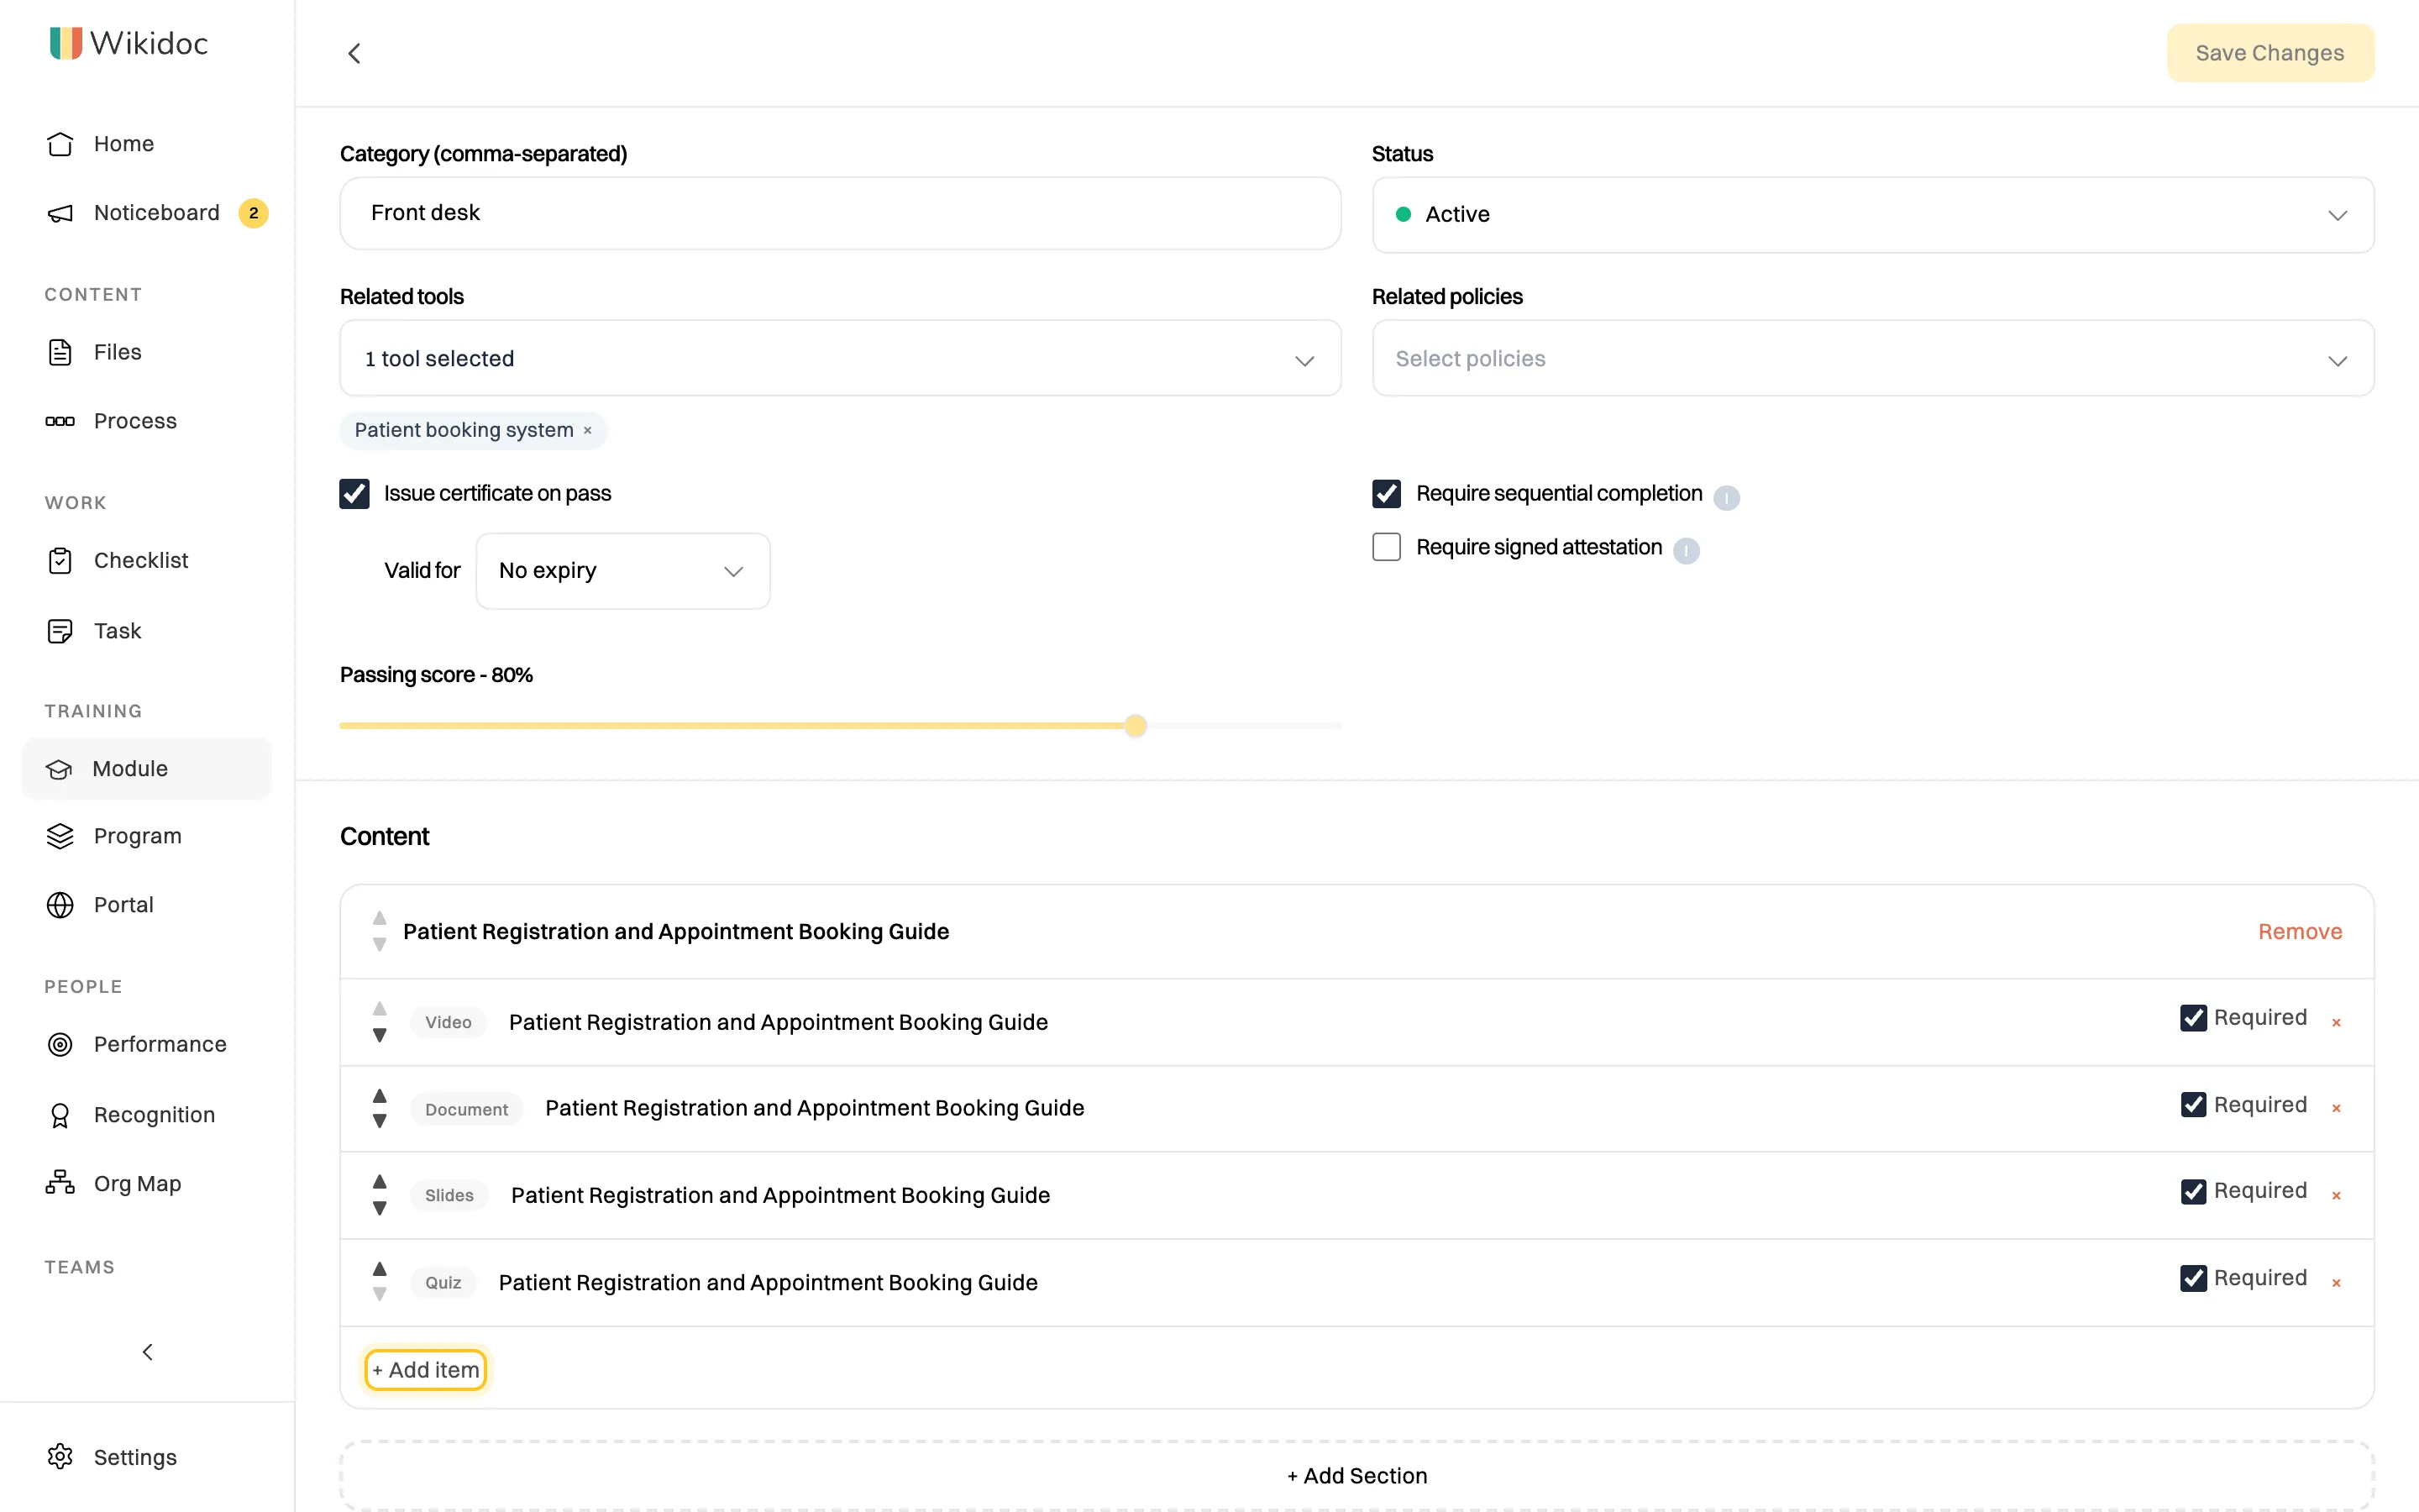Click the Recognition award icon
Viewport: 2419px width, 1512px height.
pyautogui.click(x=60, y=1115)
